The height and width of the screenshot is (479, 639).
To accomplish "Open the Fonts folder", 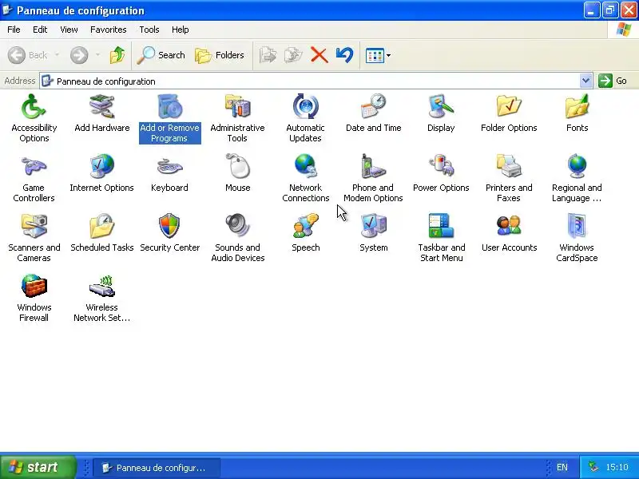I will 577,113.
